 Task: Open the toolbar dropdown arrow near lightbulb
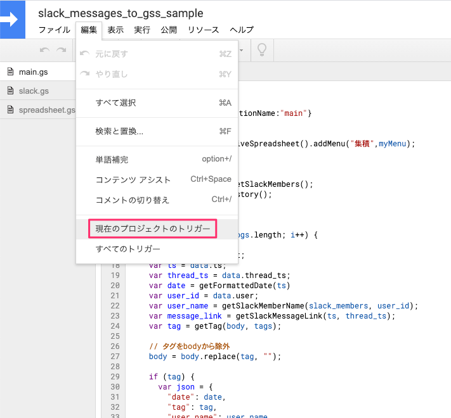click(x=241, y=50)
